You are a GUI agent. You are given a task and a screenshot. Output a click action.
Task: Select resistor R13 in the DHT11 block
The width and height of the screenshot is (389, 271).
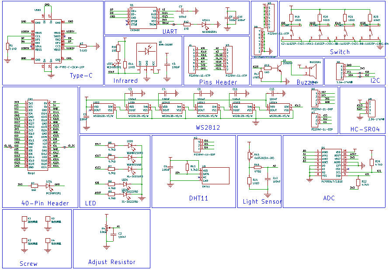(x=188, y=167)
